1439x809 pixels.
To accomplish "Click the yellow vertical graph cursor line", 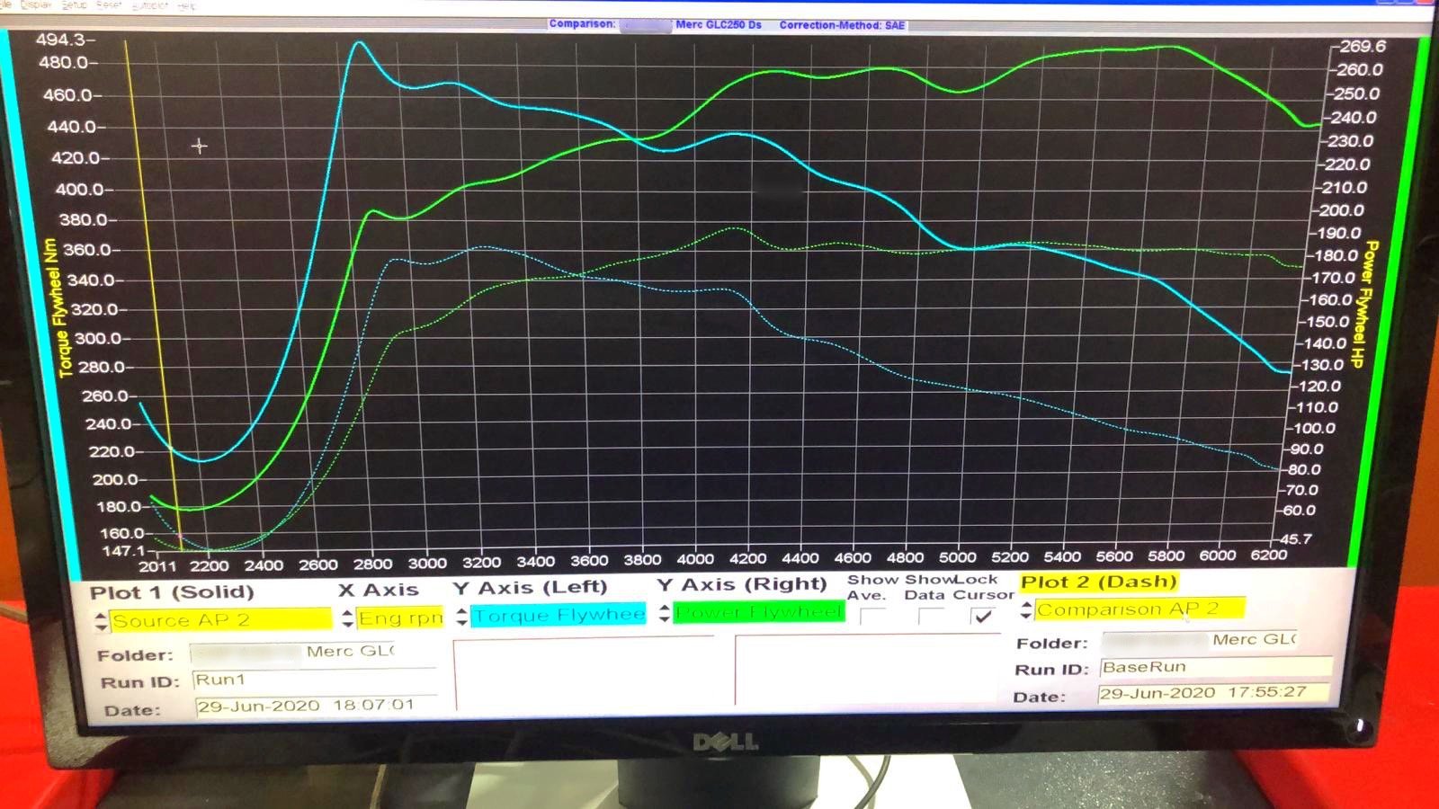I will (x=153, y=297).
